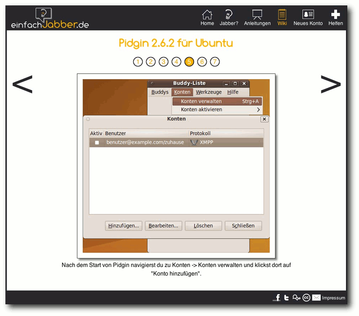Jump to step 6 of the guide

click(202, 62)
